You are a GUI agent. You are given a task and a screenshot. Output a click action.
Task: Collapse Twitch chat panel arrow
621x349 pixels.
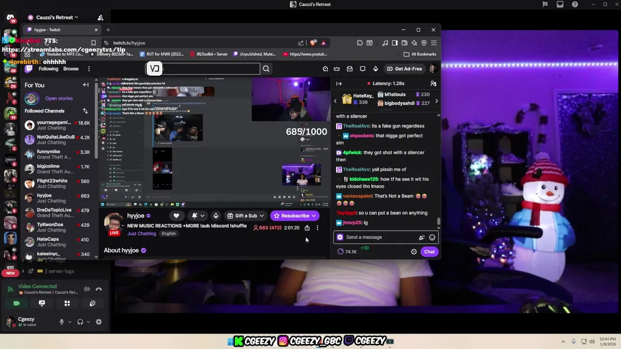click(x=339, y=84)
